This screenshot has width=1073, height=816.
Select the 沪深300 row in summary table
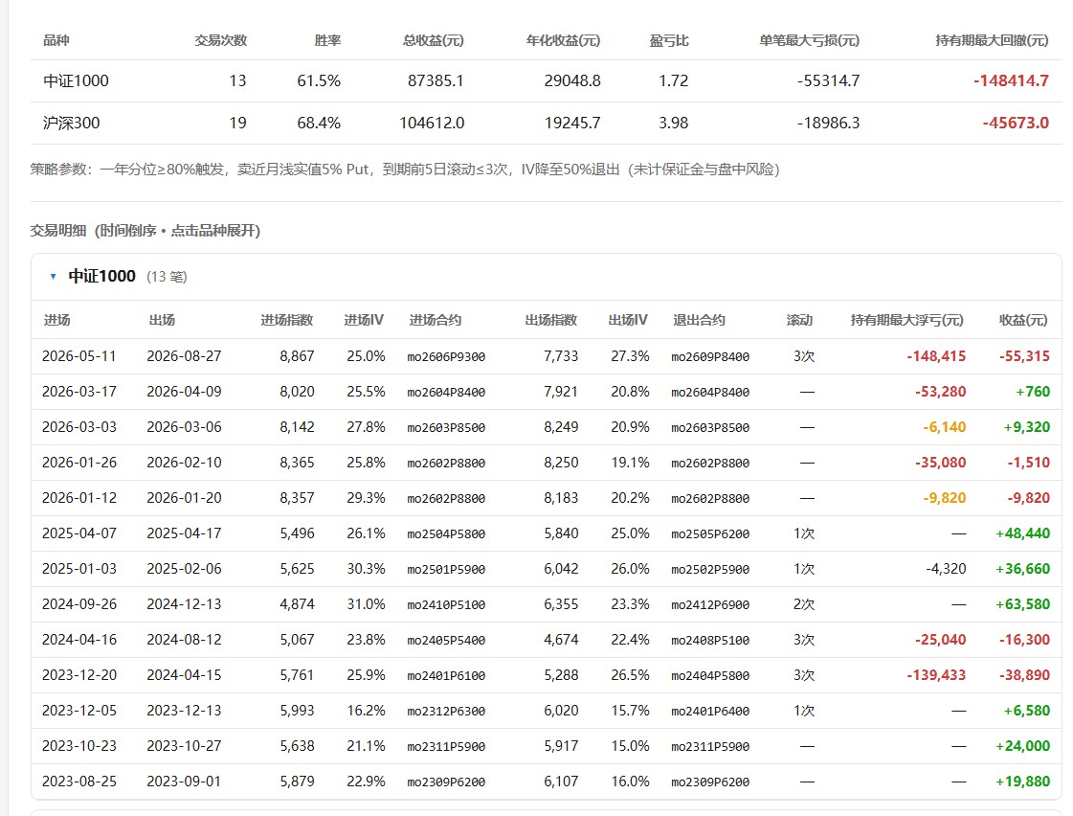pos(547,124)
